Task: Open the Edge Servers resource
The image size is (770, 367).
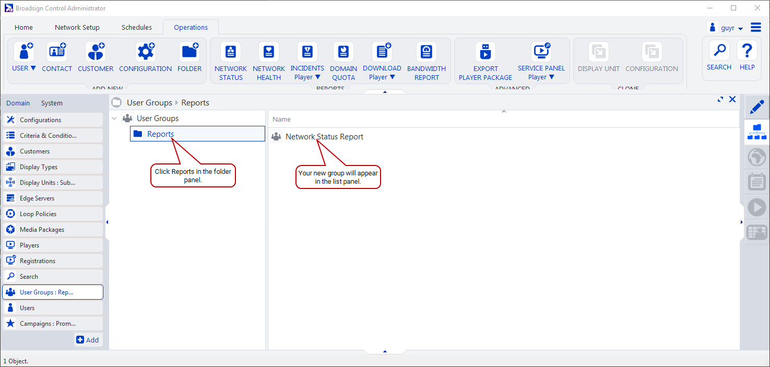Action: point(53,198)
